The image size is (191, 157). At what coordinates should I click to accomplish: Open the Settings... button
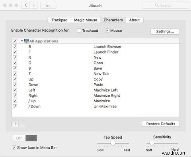(165, 31)
